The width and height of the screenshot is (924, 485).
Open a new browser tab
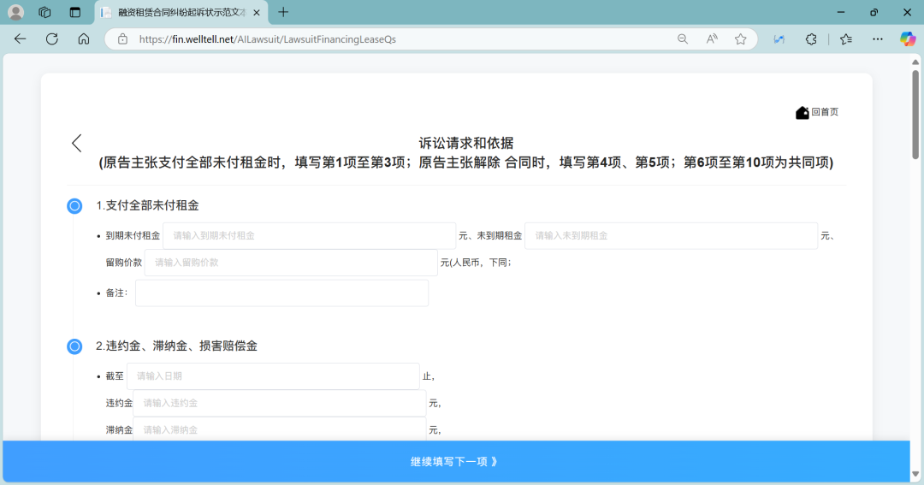click(x=283, y=12)
